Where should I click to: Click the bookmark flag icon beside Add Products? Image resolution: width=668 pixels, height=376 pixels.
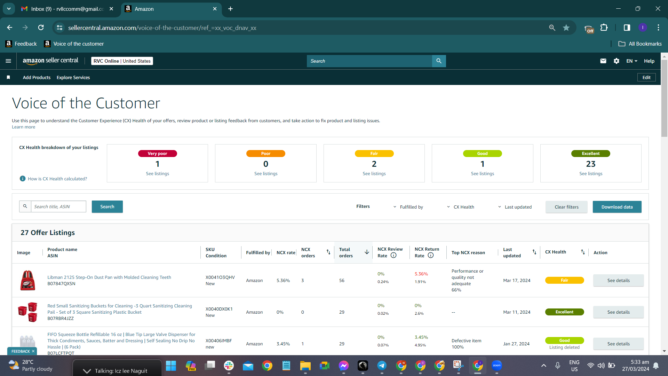point(8,77)
